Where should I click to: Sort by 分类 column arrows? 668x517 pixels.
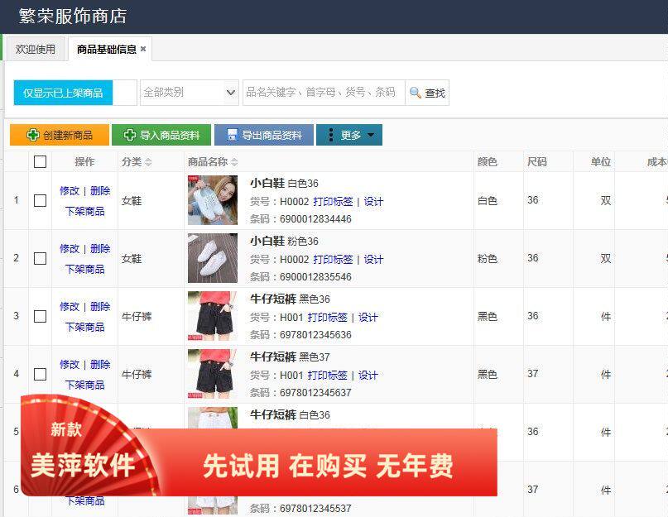coord(148,162)
